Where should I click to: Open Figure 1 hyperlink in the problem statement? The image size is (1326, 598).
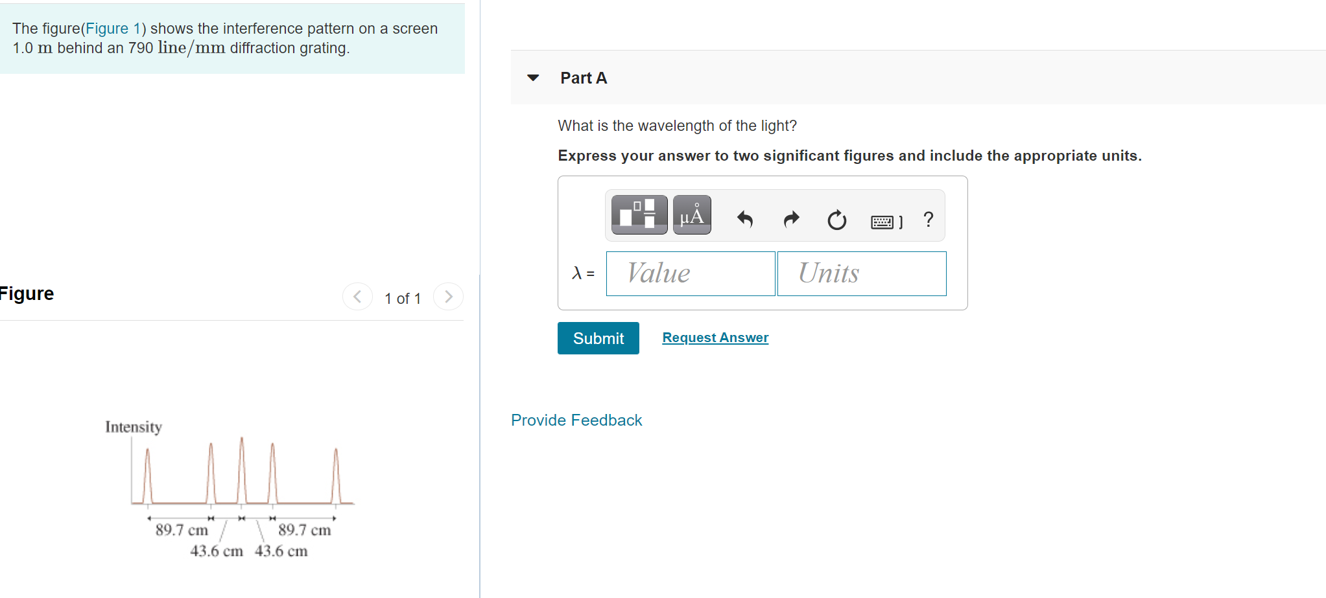pos(112,28)
